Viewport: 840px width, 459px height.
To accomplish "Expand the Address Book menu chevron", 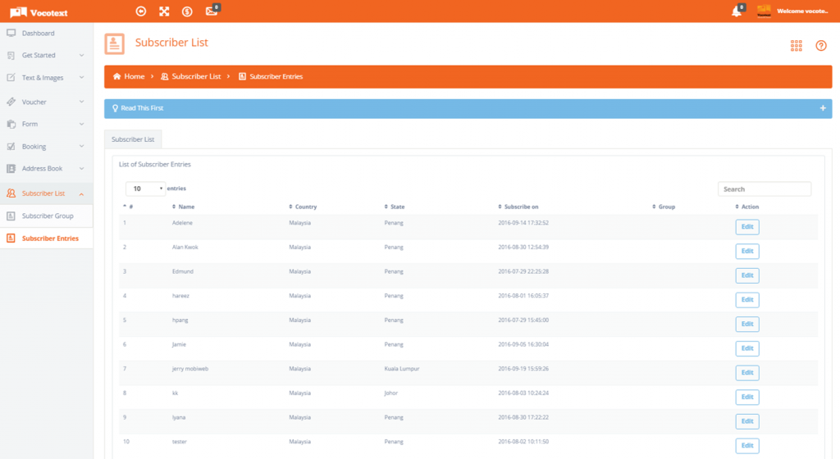I will pos(81,169).
